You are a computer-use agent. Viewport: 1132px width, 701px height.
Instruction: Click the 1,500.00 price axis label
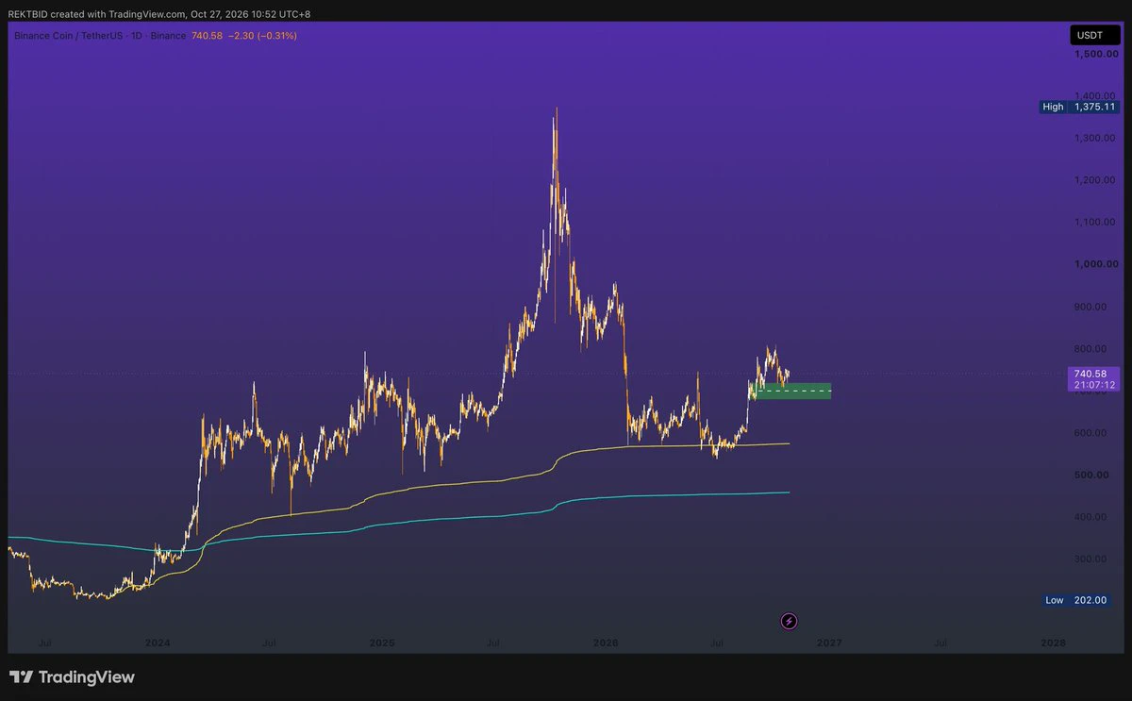[1095, 54]
